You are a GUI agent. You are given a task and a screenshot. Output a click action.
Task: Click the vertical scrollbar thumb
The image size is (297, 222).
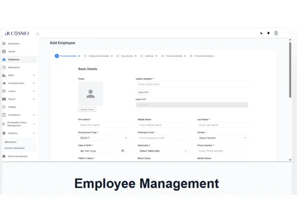(290, 70)
